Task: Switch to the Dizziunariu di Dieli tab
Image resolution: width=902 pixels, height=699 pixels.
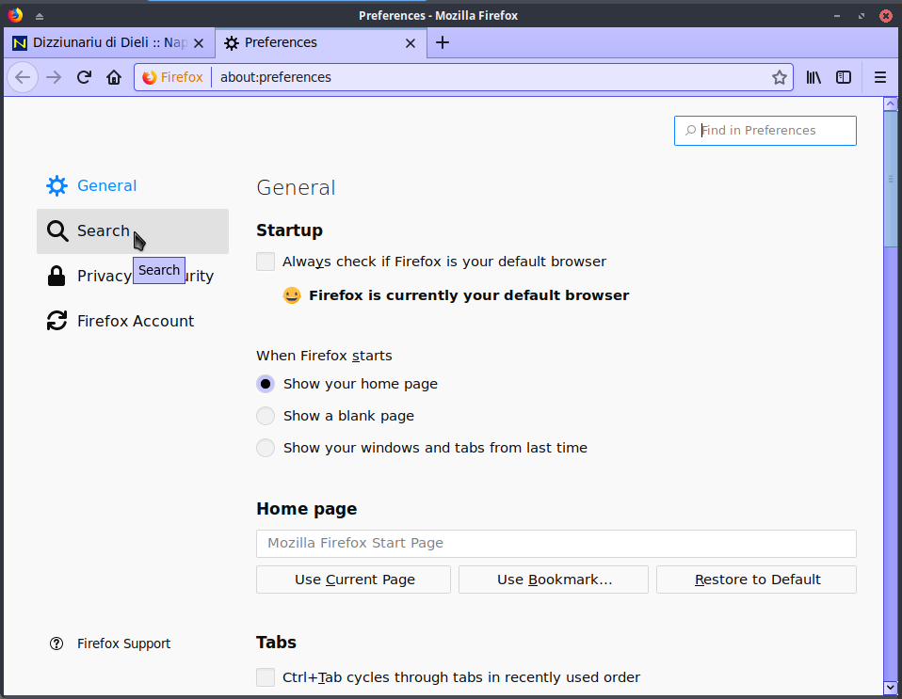Action: (x=109, y=42)
